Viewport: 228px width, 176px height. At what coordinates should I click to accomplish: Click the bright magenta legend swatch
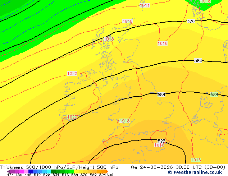[22, 171]
